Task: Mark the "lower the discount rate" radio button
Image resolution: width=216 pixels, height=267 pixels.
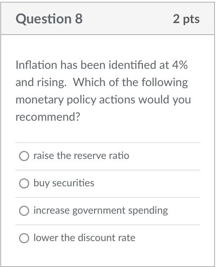Action: point(24,238)
